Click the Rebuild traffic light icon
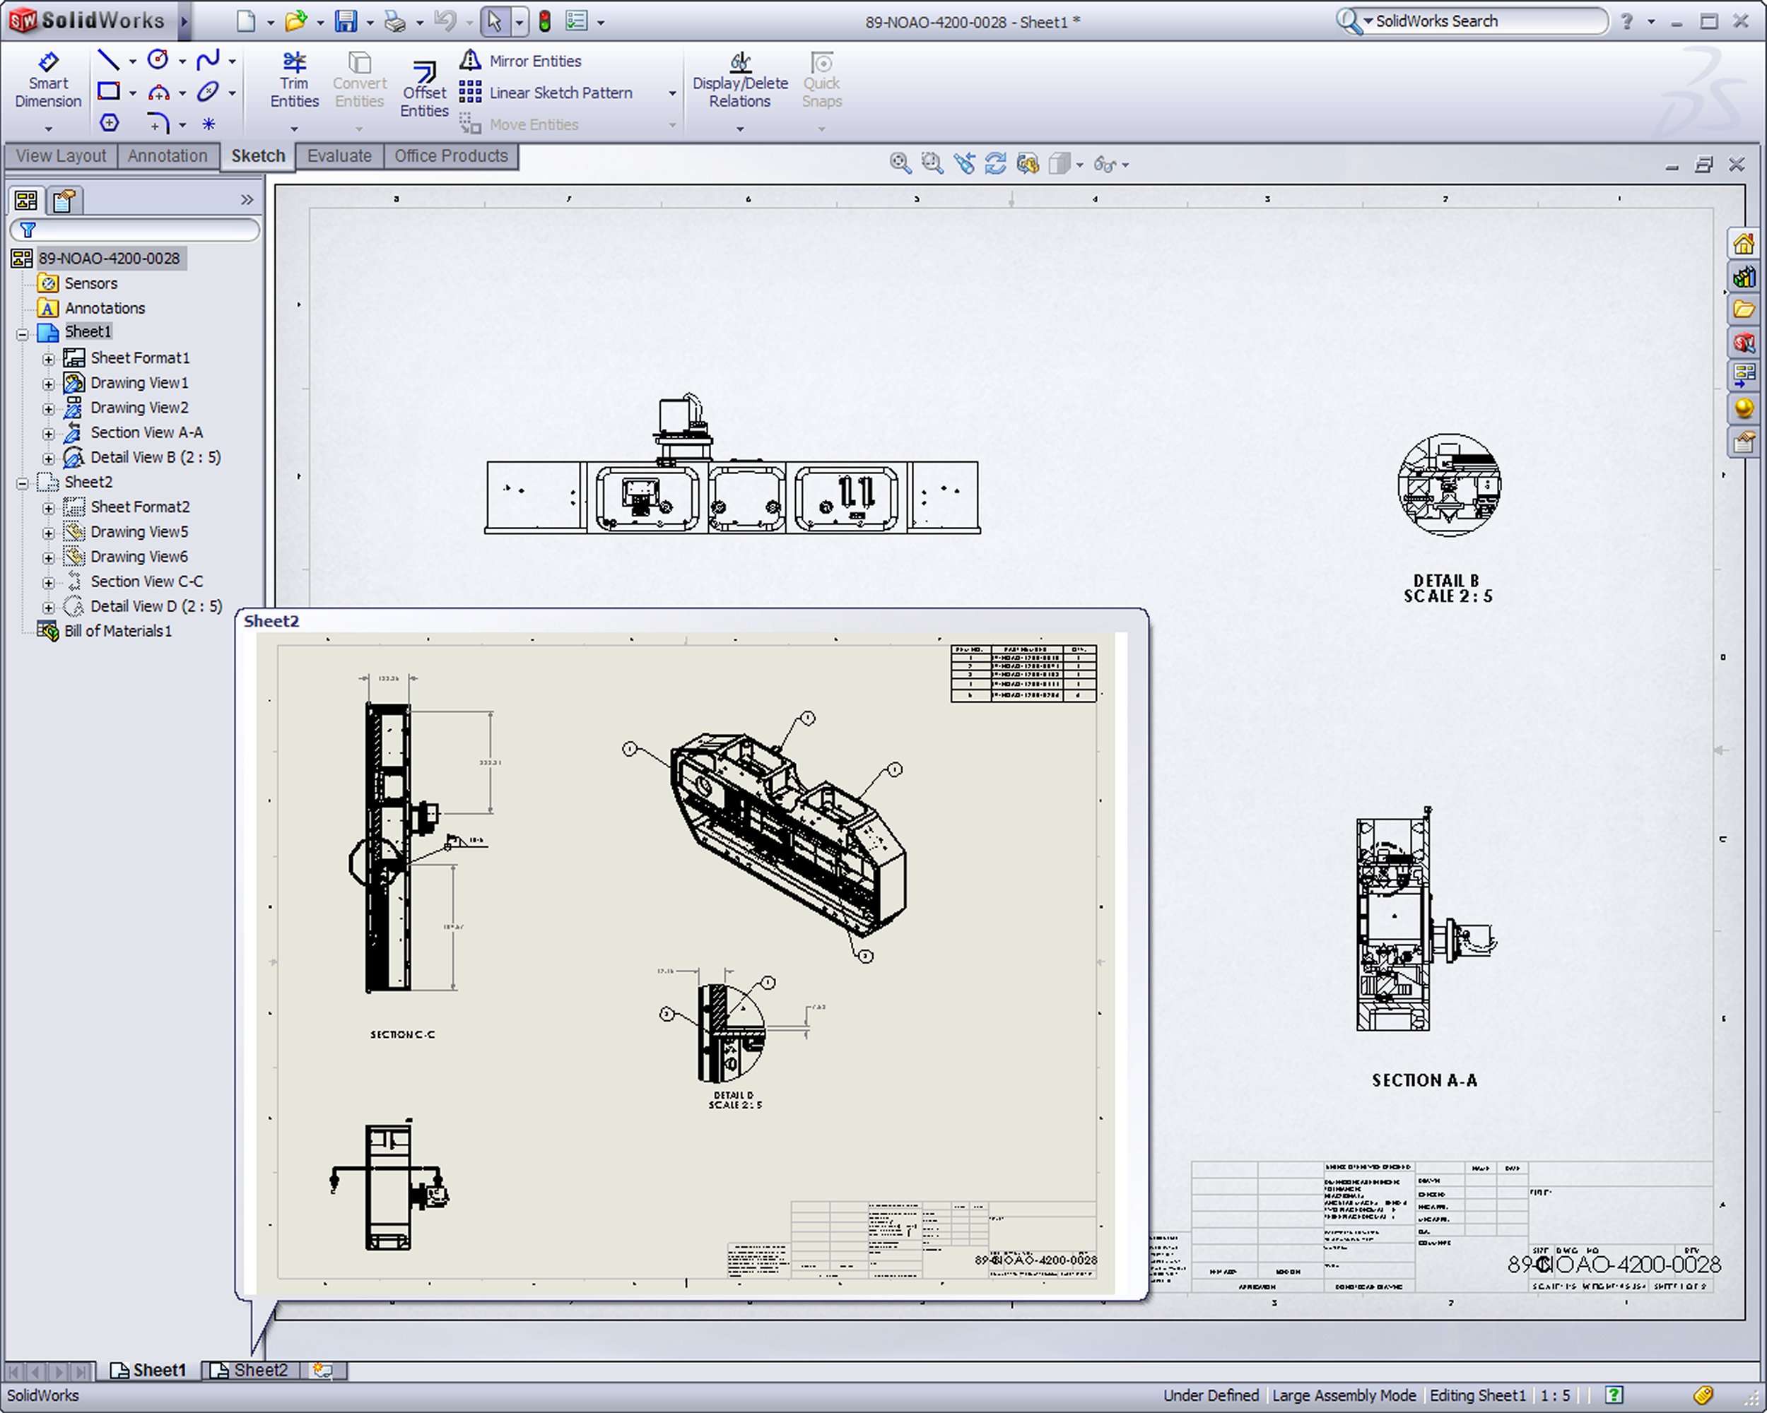The height and width of the screenshot is (1413, 1767). 544,21
